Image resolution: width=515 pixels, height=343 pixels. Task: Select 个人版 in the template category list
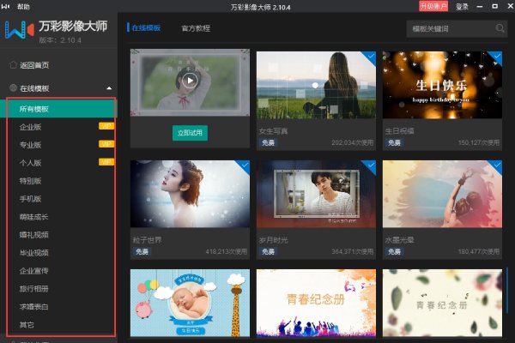[30, 162]
